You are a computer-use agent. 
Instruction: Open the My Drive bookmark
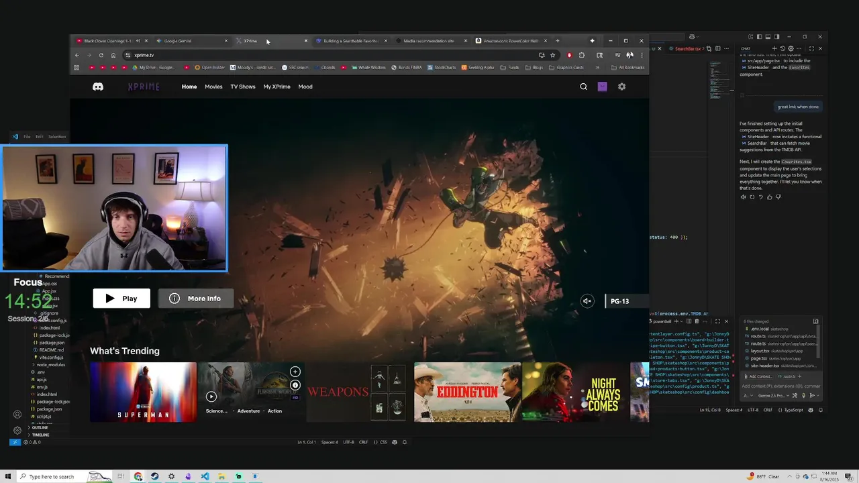pyautogui.click(x=154, y=67)
